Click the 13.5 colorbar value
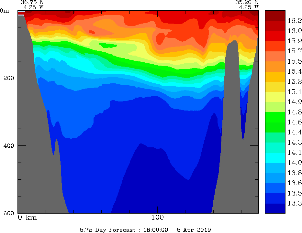Image resolution: width=302 pixels, height=233 pixels. pyautogui.click(x=295, y=193)
